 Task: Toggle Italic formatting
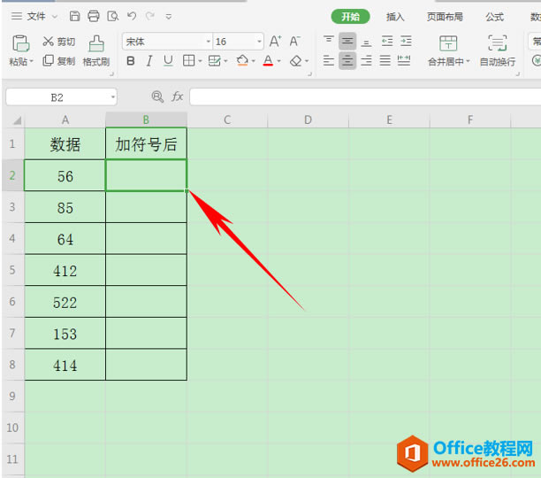[x=149, y=61]
